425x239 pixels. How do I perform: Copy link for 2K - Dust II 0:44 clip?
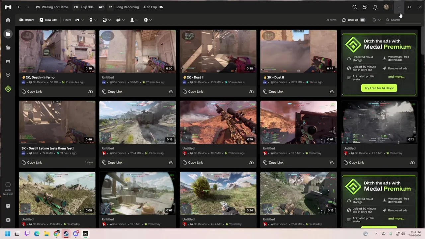[x=273, y=92]
